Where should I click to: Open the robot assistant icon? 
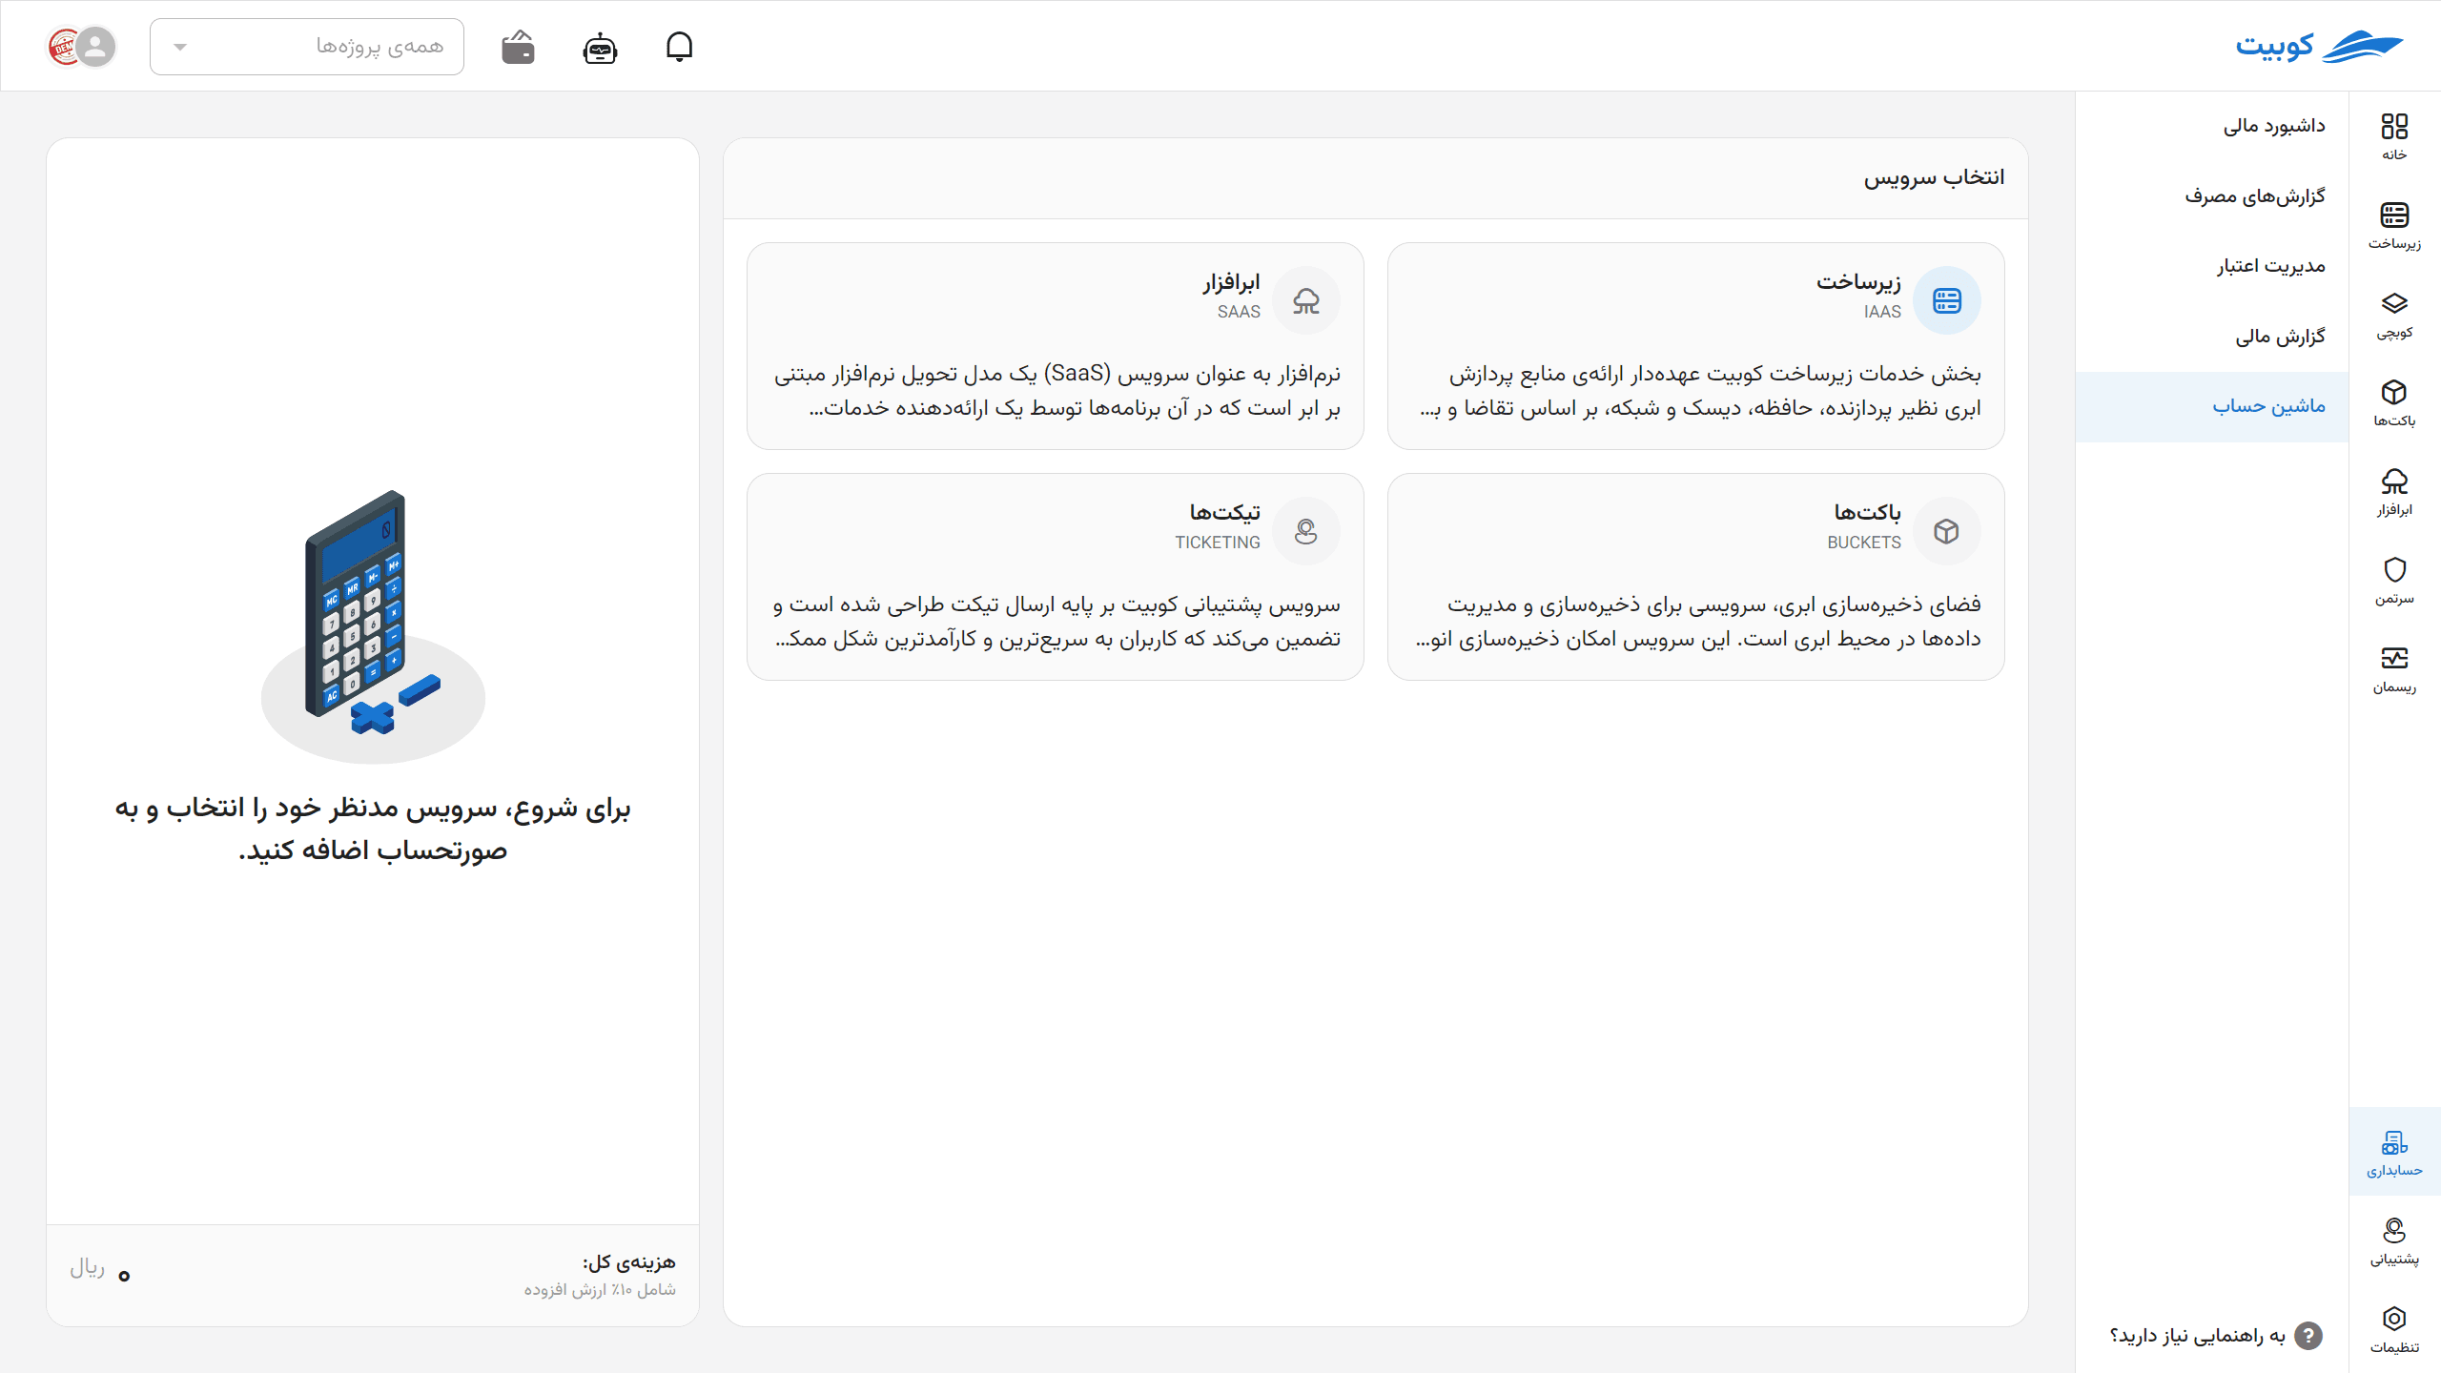pos(600,47)
